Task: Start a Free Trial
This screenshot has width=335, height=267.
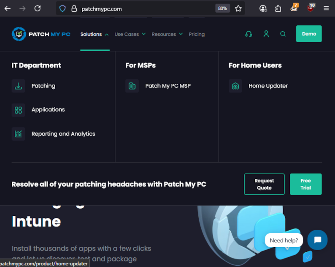Action: click(306, 184)
